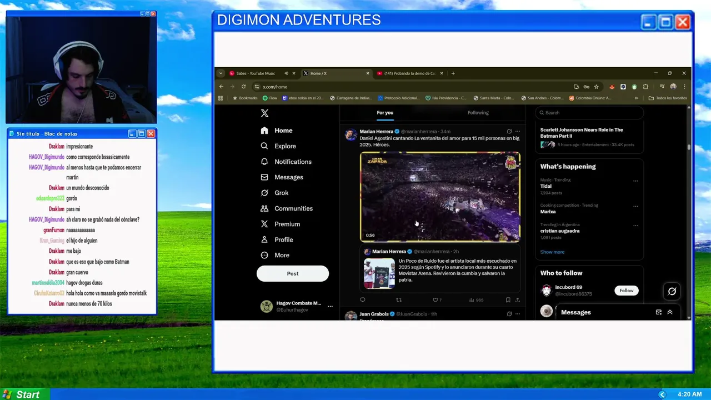Open the Tidal trending topic
The height and width of the screenshot is (400, 711).
point(546,186)
